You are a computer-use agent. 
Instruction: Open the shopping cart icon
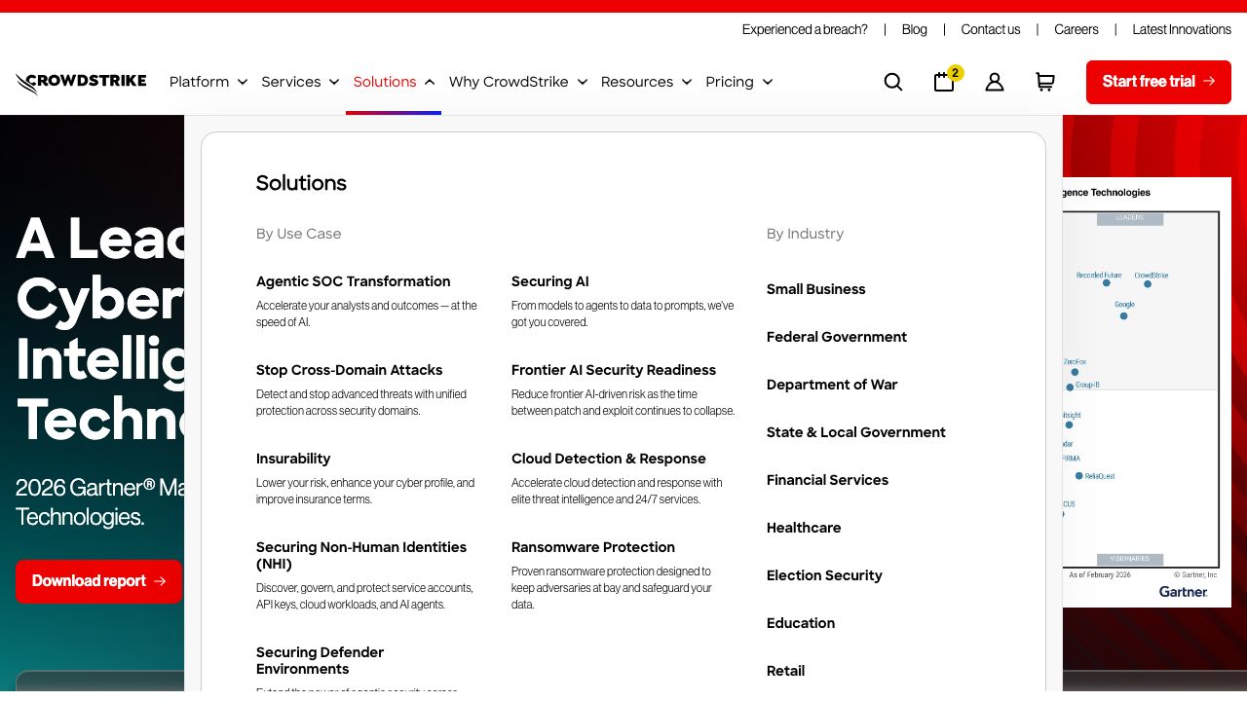point(1045,82)
